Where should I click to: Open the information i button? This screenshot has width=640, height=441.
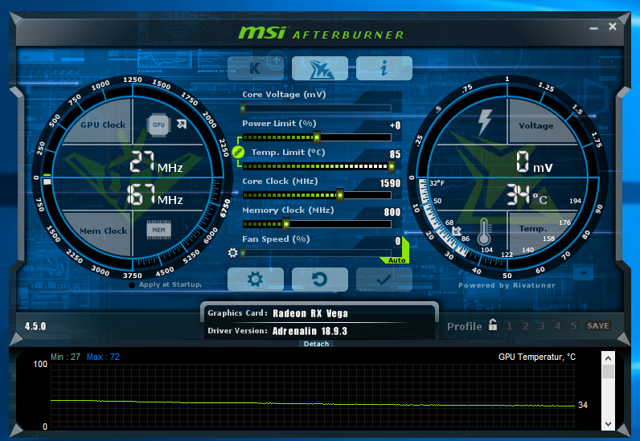tap(384, 68)
